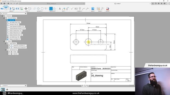
Task: Open the File menu icon
Action: pyautogui.click(x=5, y=3)
